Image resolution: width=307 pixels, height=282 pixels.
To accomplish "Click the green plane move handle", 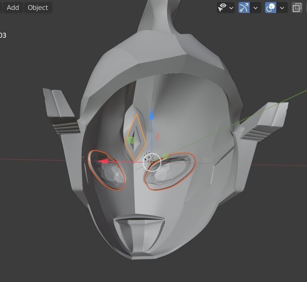I will point(131,140).
